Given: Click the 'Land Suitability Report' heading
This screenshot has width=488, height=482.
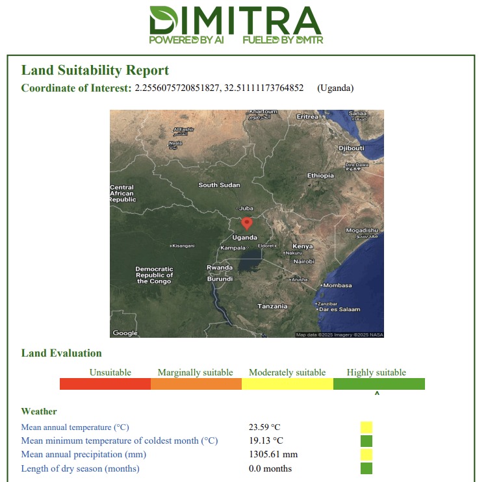Looking at the screenshot, I should [x=95, y=70].
